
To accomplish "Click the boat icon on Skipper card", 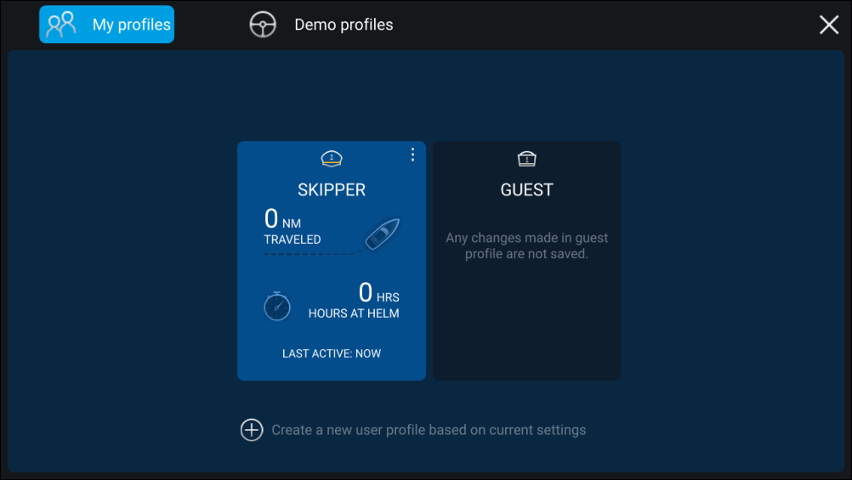I will 381,234.
